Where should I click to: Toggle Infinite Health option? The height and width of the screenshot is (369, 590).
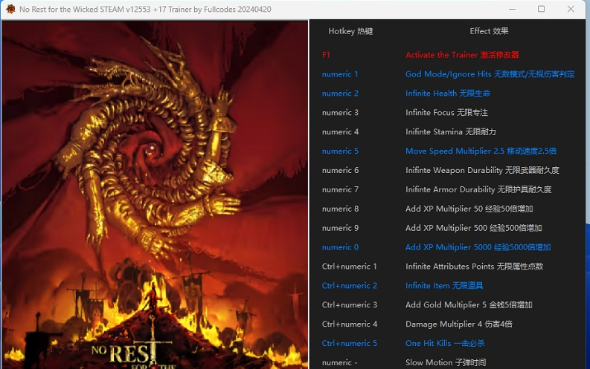coord(448,93)
